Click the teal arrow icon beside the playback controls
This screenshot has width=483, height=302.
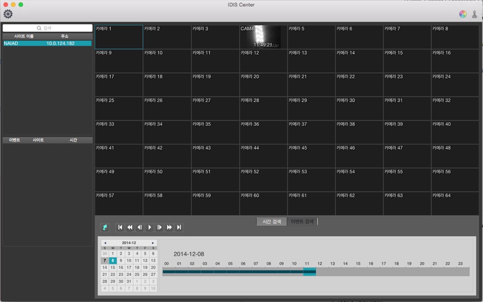pos(105,227)
